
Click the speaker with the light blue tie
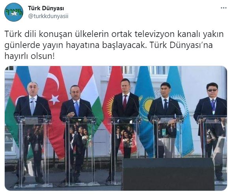click(x=76, y=131)
